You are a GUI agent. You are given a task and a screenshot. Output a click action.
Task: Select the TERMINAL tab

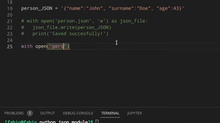pos(110,113)
